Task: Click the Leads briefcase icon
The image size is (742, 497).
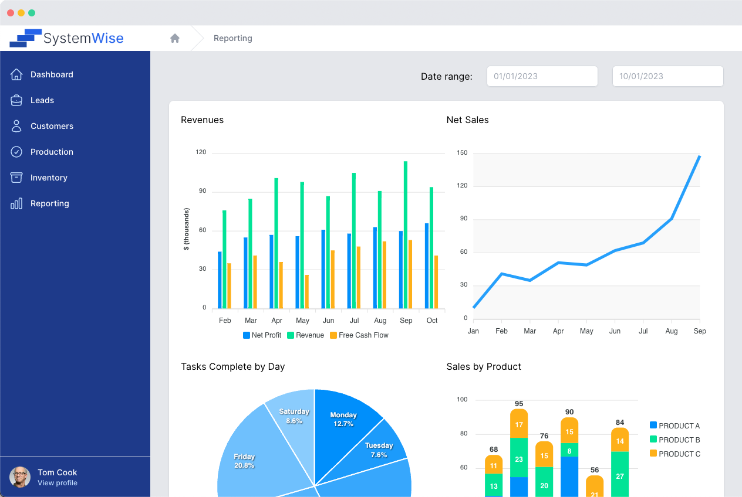Action: pos(16,100)
